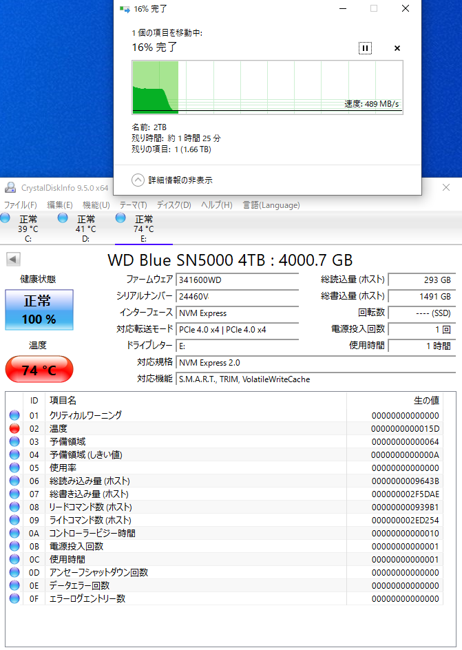
Task: Open the ディスク(D) menu
Action: click(x=174, y=205)
